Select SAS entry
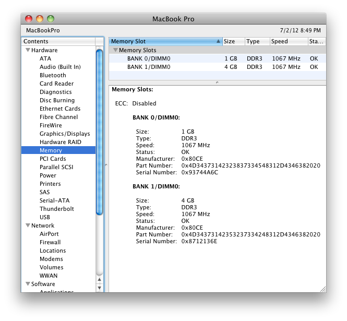The height and width of the screenshot is (321, 347). tap(44, 192)
